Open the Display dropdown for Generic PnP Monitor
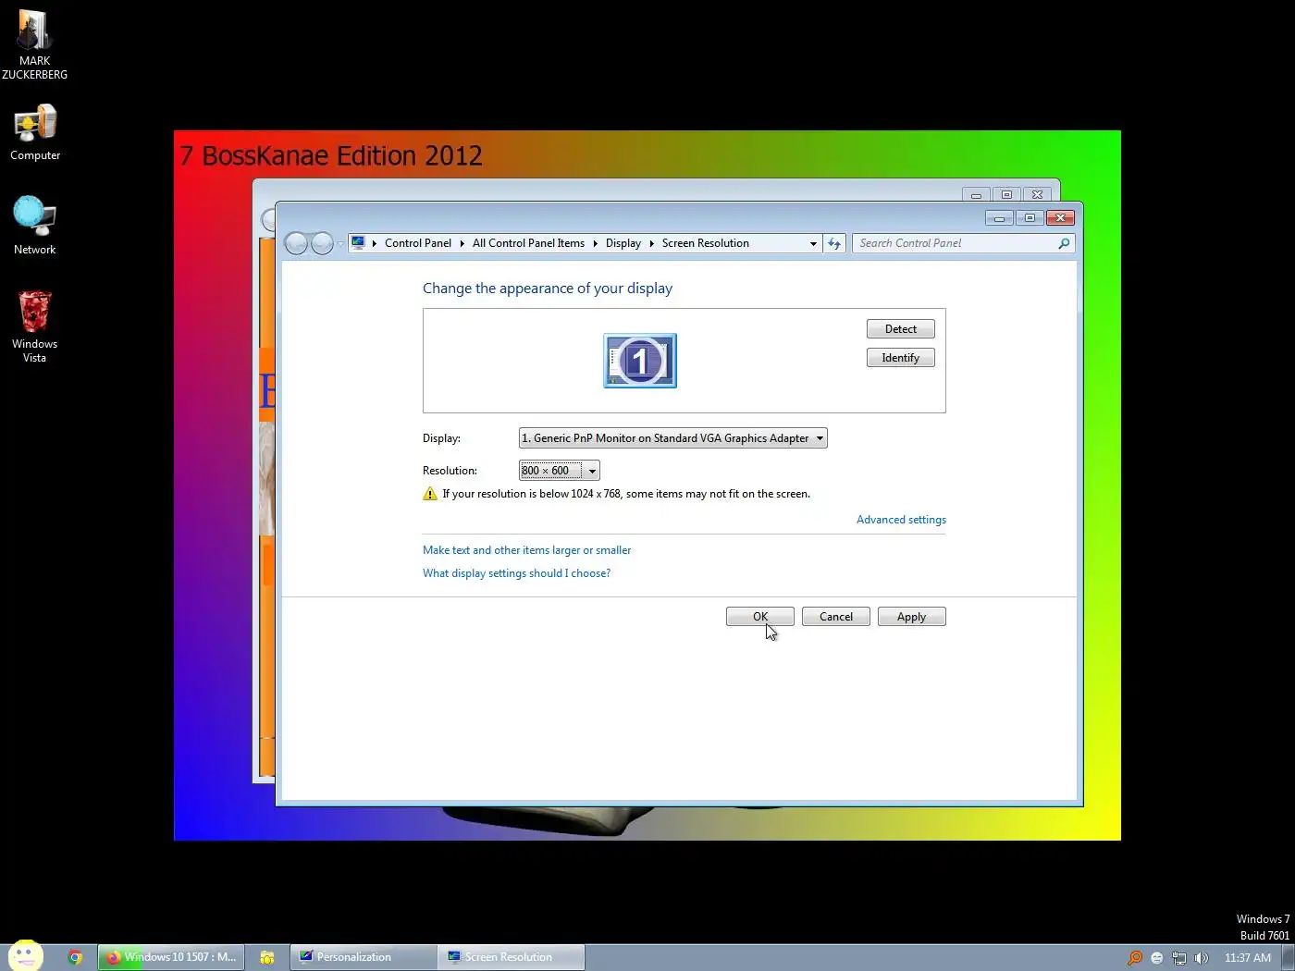Screen dimensions: 1295x971 click(672, 438)
